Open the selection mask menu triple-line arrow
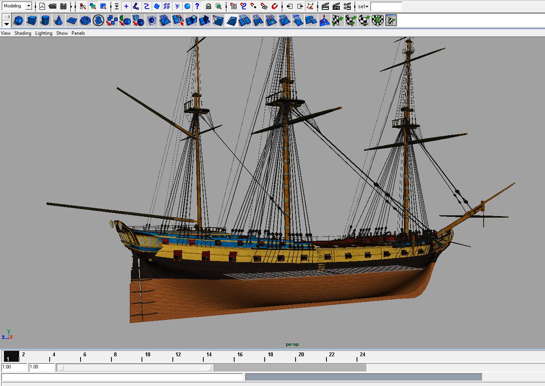The height and width of the screenshot is (386, 545). point(117,6)
